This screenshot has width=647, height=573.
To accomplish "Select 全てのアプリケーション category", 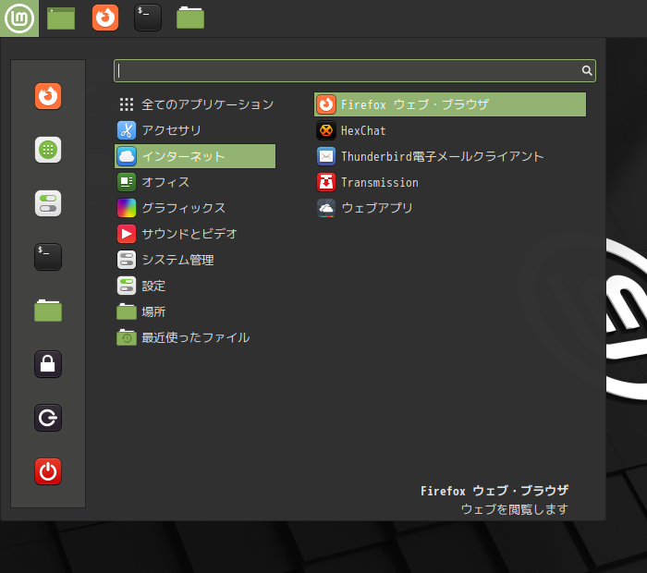I will click(195, 104).
